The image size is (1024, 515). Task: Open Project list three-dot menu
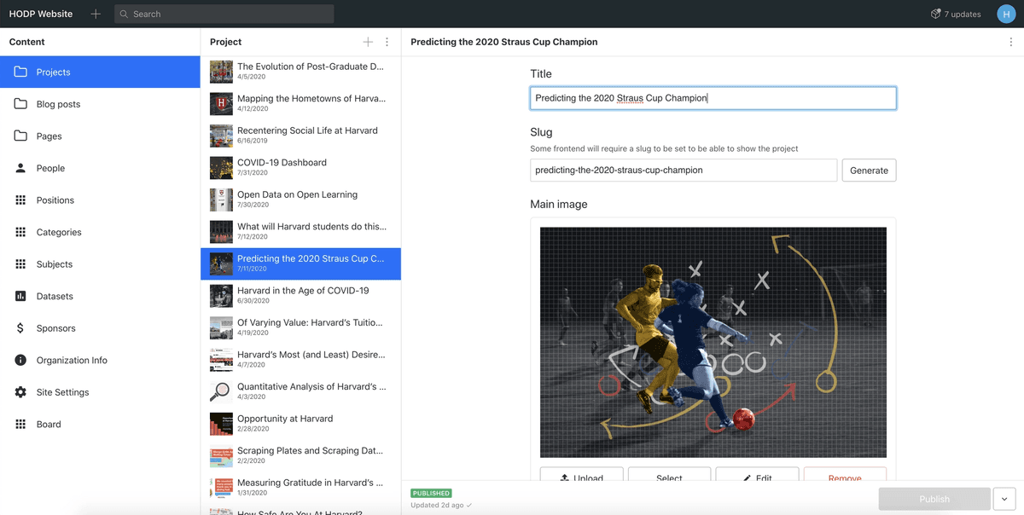(x=387, y=42)
